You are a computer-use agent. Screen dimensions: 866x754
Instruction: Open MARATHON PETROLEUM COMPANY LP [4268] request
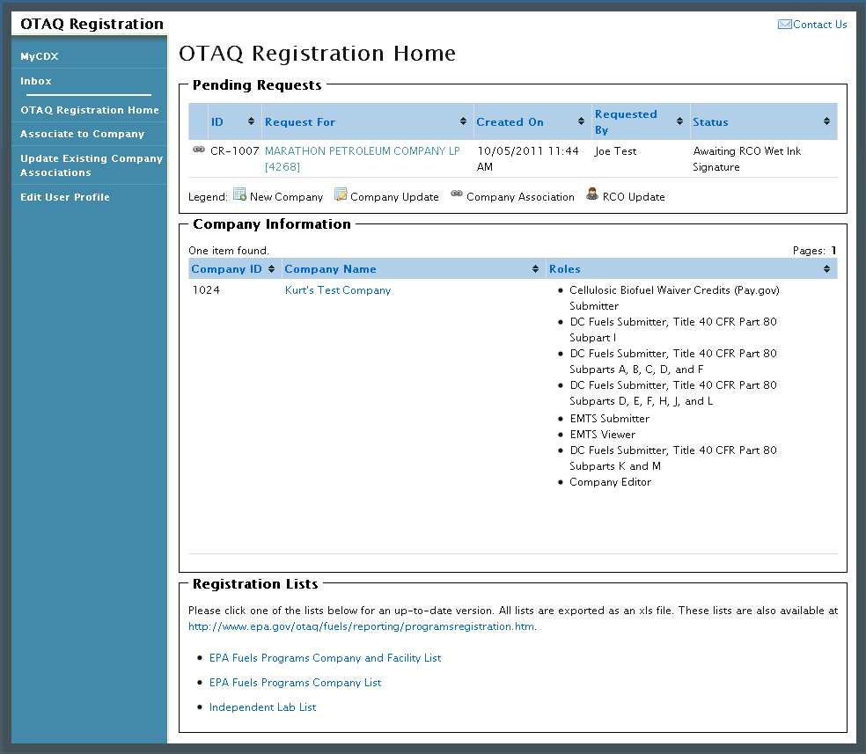pyautogui.click(x=363, y=159)
